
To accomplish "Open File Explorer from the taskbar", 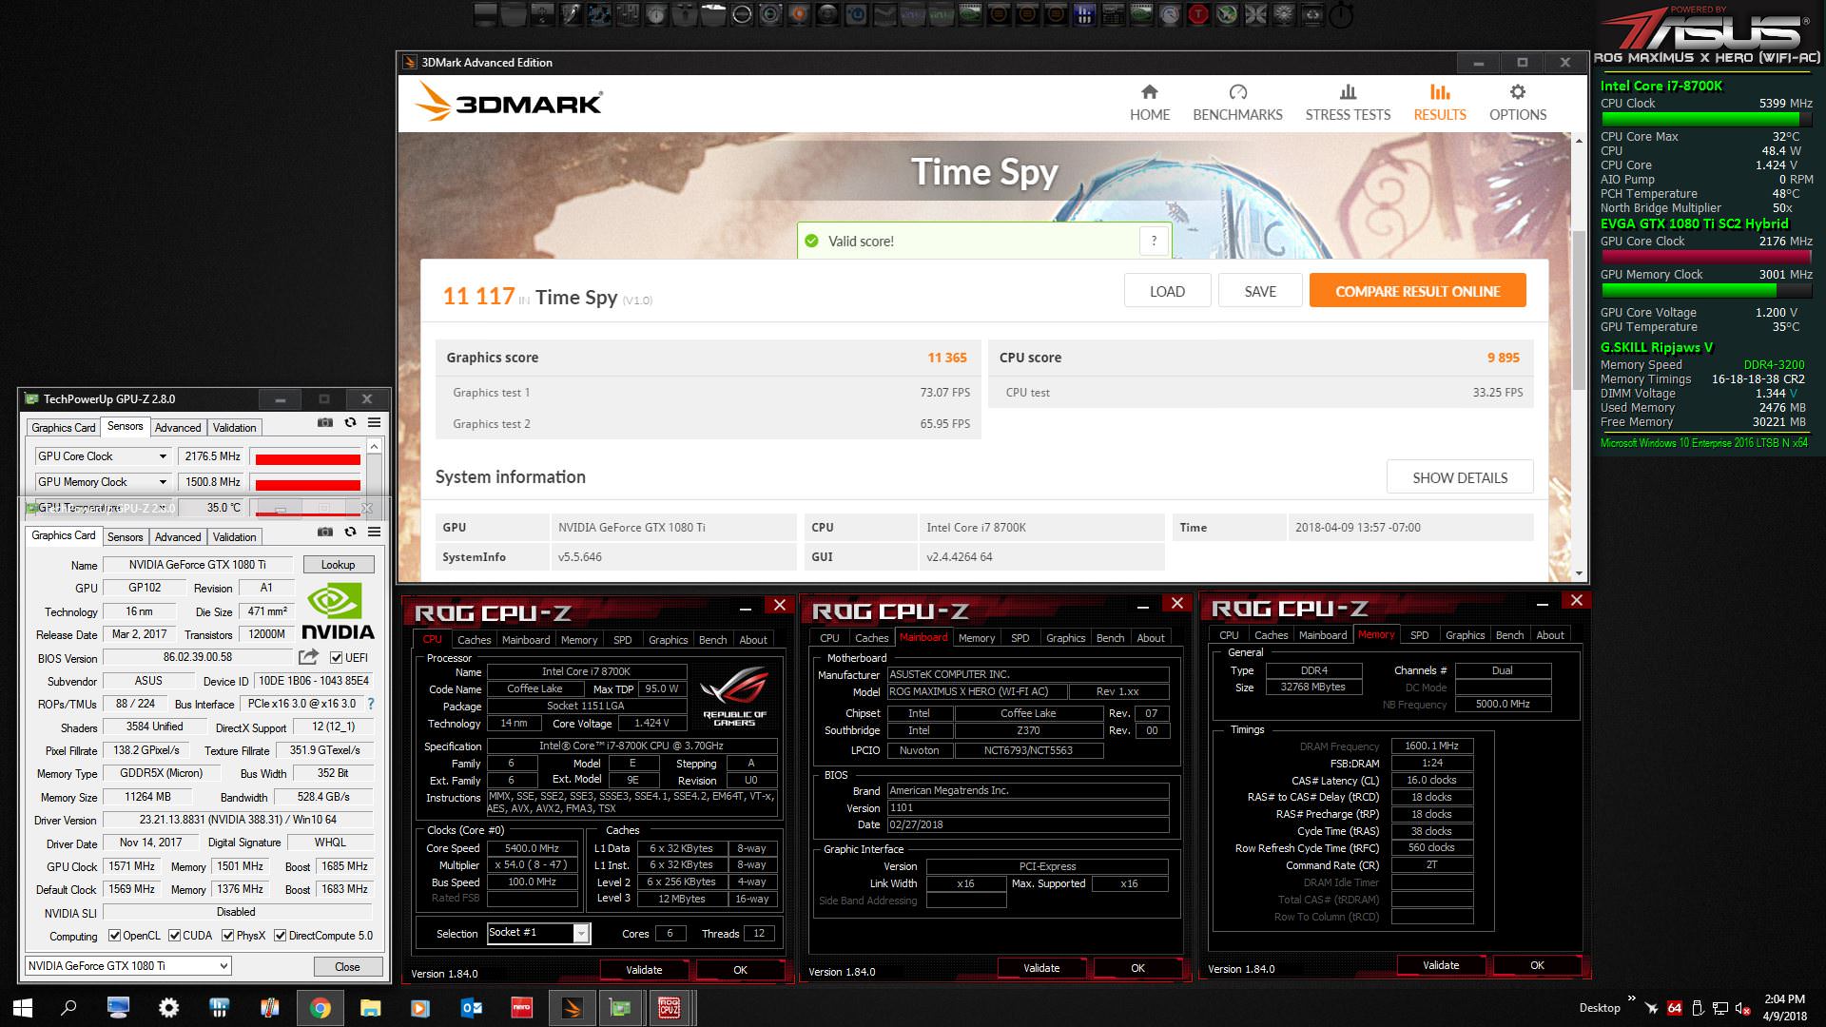I will tap(370, 1008).
